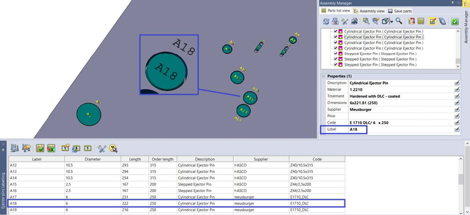Click the A18 ejector pin in 3D view

pos(250,98)
